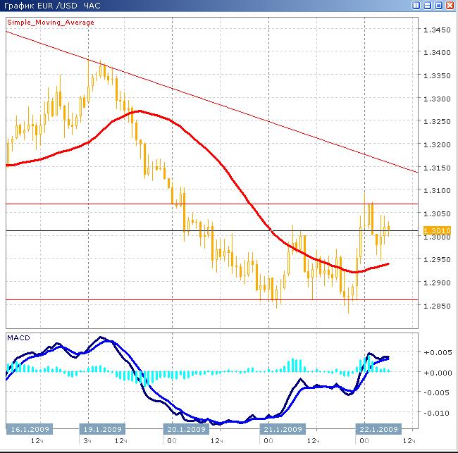Select the 21.1.2009 date marker
458x453 pixels.
coord(283,429)
